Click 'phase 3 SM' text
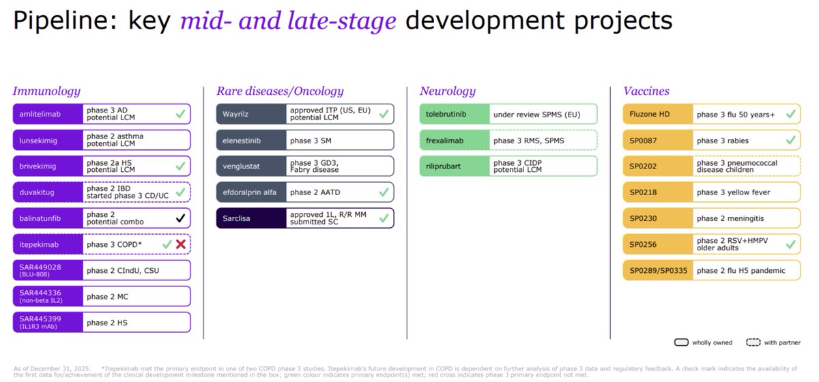 point(311,140)
